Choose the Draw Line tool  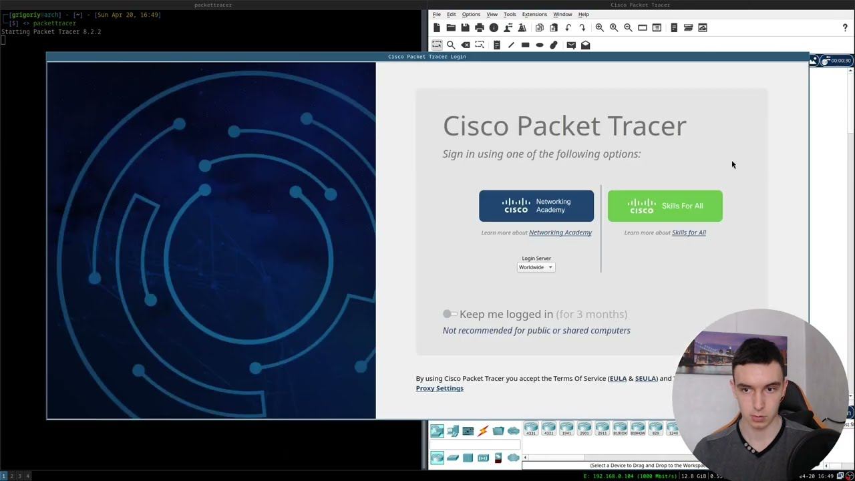point(511,45)
